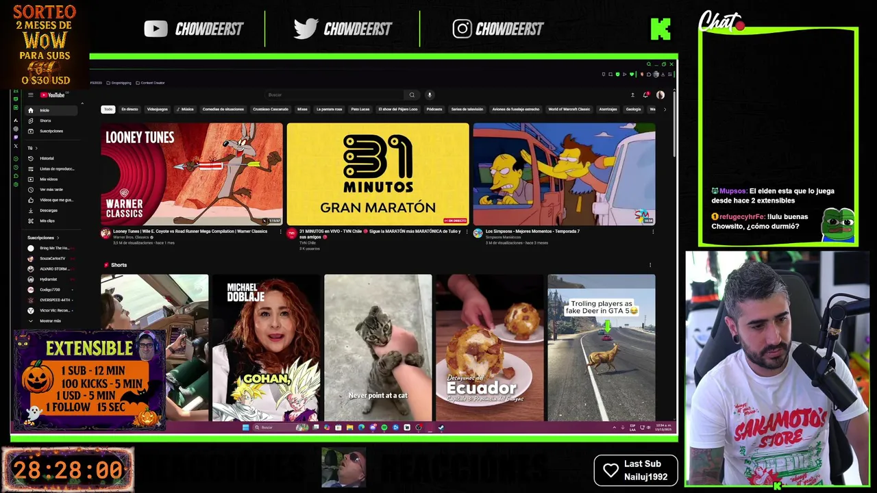
Task: Open the Windows Start button
Action: pyautogui.click(x=245, y=427)
